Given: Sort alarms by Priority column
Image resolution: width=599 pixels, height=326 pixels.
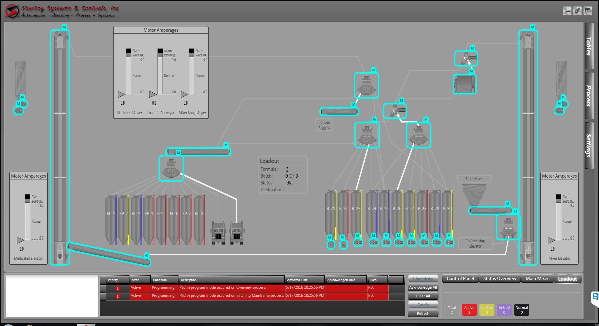Looking at the screenshot, I should pos(118,280).
